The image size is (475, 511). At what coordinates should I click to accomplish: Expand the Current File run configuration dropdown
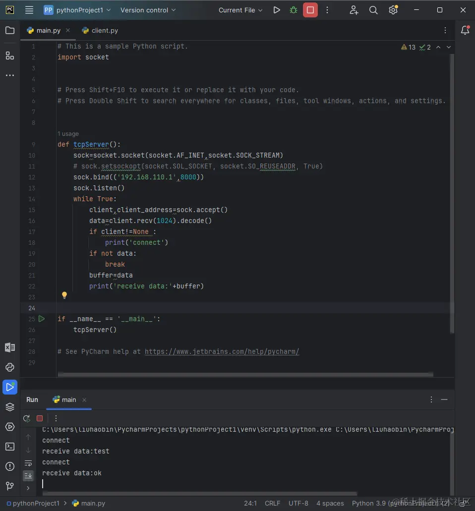pyautogui.click(x=240, y=10)
